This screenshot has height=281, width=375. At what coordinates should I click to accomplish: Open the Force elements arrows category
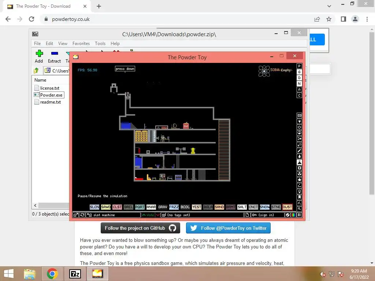pyautogui.click(x=299, y=139)
